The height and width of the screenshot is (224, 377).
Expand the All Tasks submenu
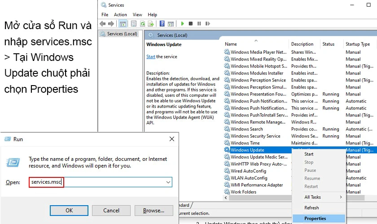[319, 197]
